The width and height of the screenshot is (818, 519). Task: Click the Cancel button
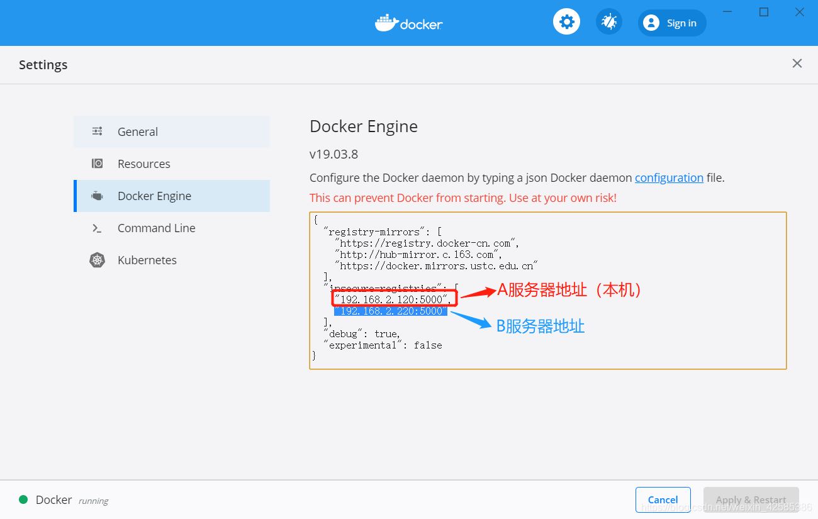tap(663, 499)
